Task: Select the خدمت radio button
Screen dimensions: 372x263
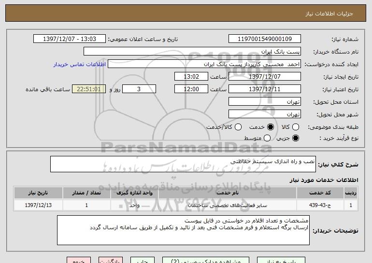Action: pyautogui.click(x=271, y=127)
